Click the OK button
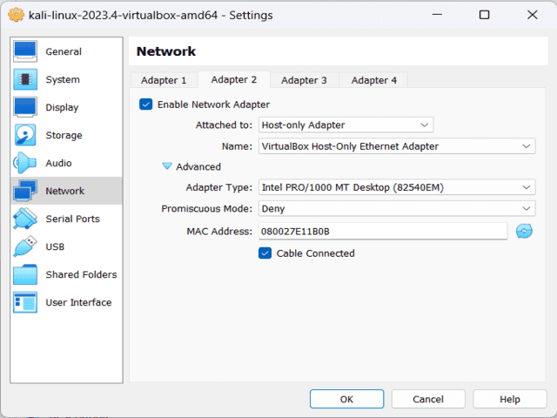 (x=346, y=399)
